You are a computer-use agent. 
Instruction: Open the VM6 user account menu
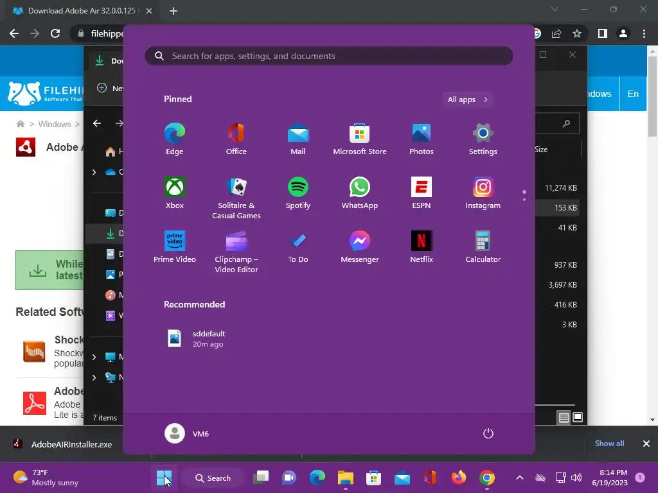click(x=187, y=433)
